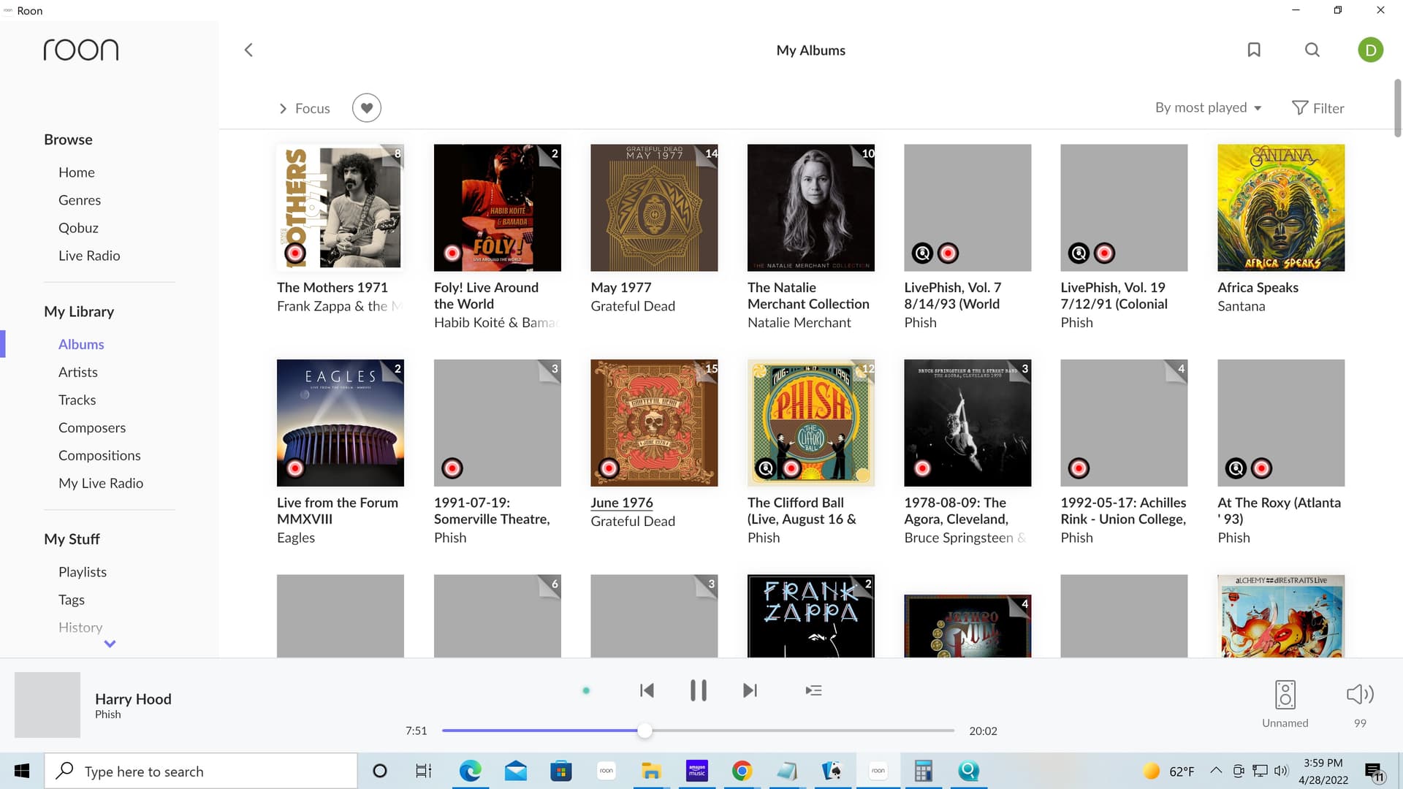
Task: Open the Phish artist link in player
Action: point(107,714)
